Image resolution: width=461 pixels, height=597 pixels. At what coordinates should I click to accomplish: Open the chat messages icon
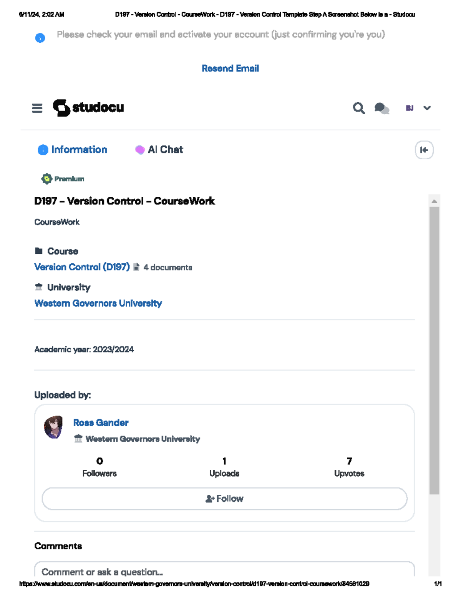pyautogui.click(x=381, y=108)
